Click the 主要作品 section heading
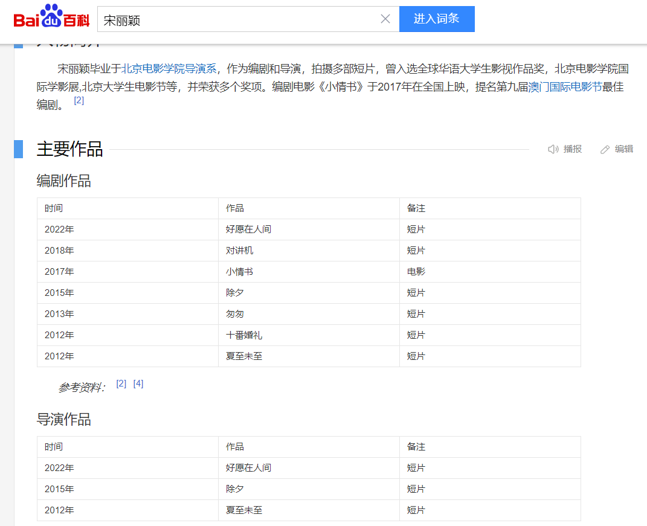Image resolution: width=647 pixels, height=526 pixels. (x=69, y=149)
